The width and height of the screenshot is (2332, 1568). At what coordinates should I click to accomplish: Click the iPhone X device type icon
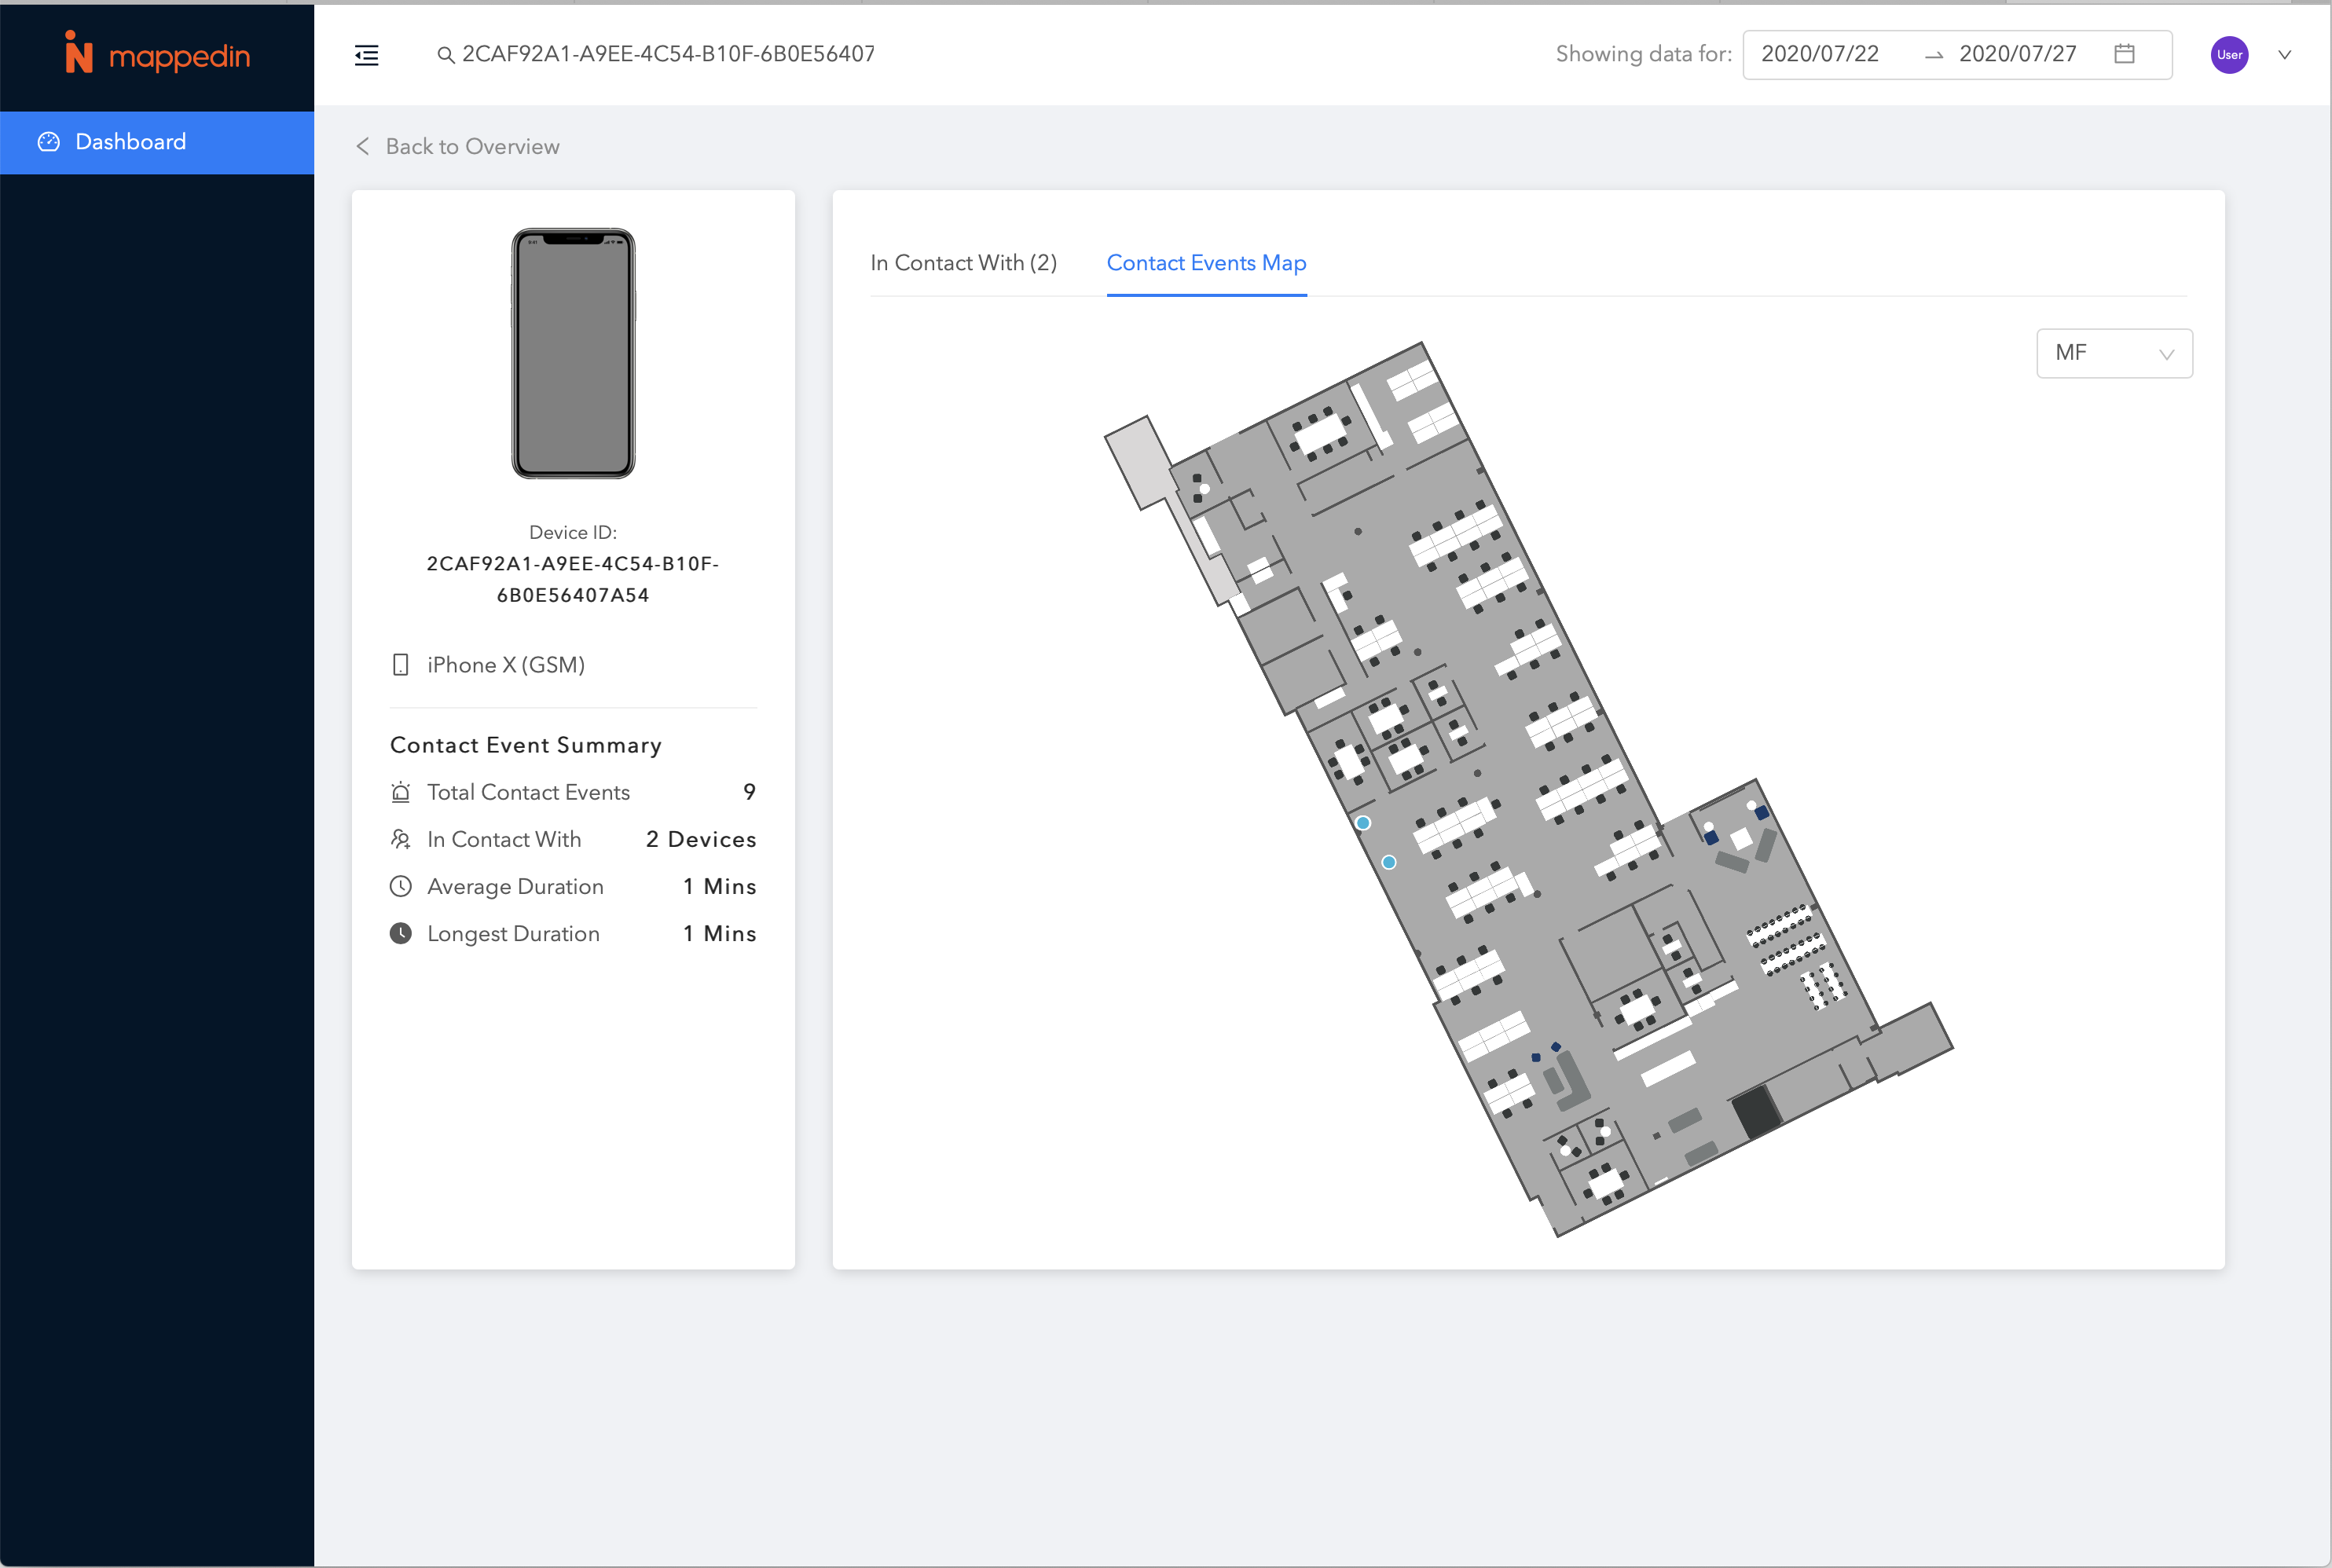401,665
